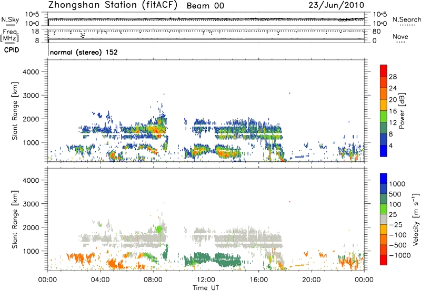Click the '1000' tick in the velocity panel
421x291 pixels.
click(x=31, y=251)
